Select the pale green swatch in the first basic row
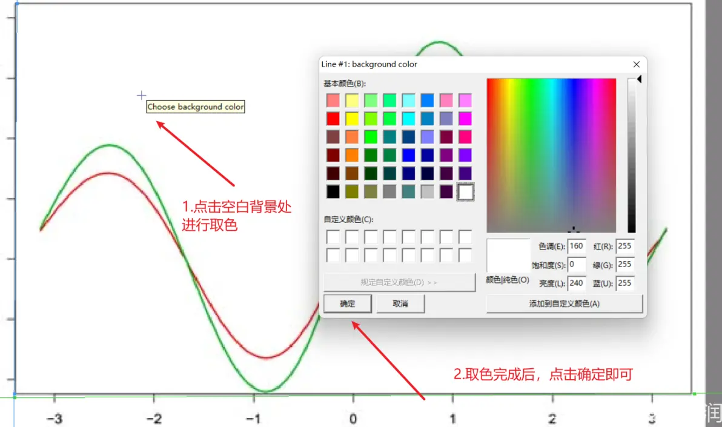This screenshot has width=722, height=427. pos(371,100)
